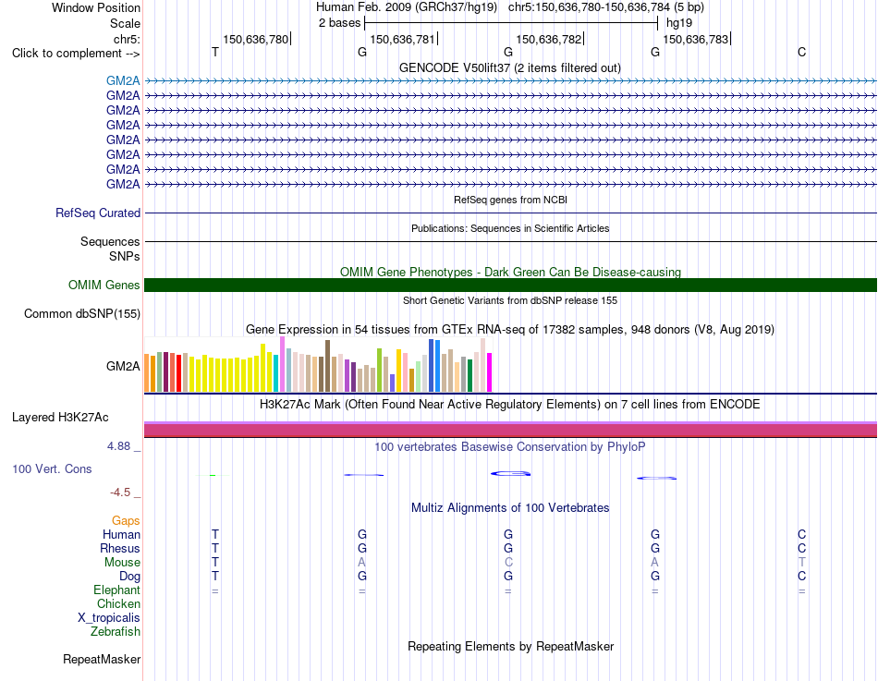Image resolution: width=878 pixels, height=681 pixels.
Task: Click position label 150,636,783 on ruler
Action: coord(695,39)
